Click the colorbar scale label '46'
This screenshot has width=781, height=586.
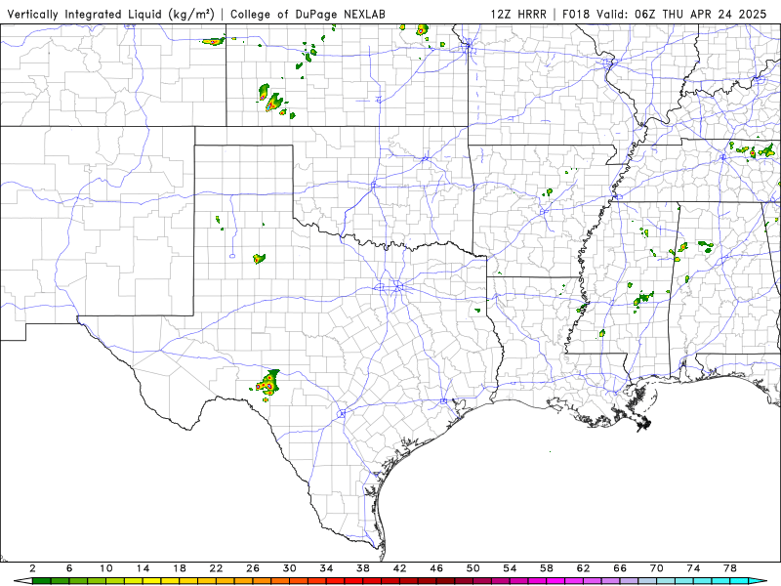click(436, 568)
